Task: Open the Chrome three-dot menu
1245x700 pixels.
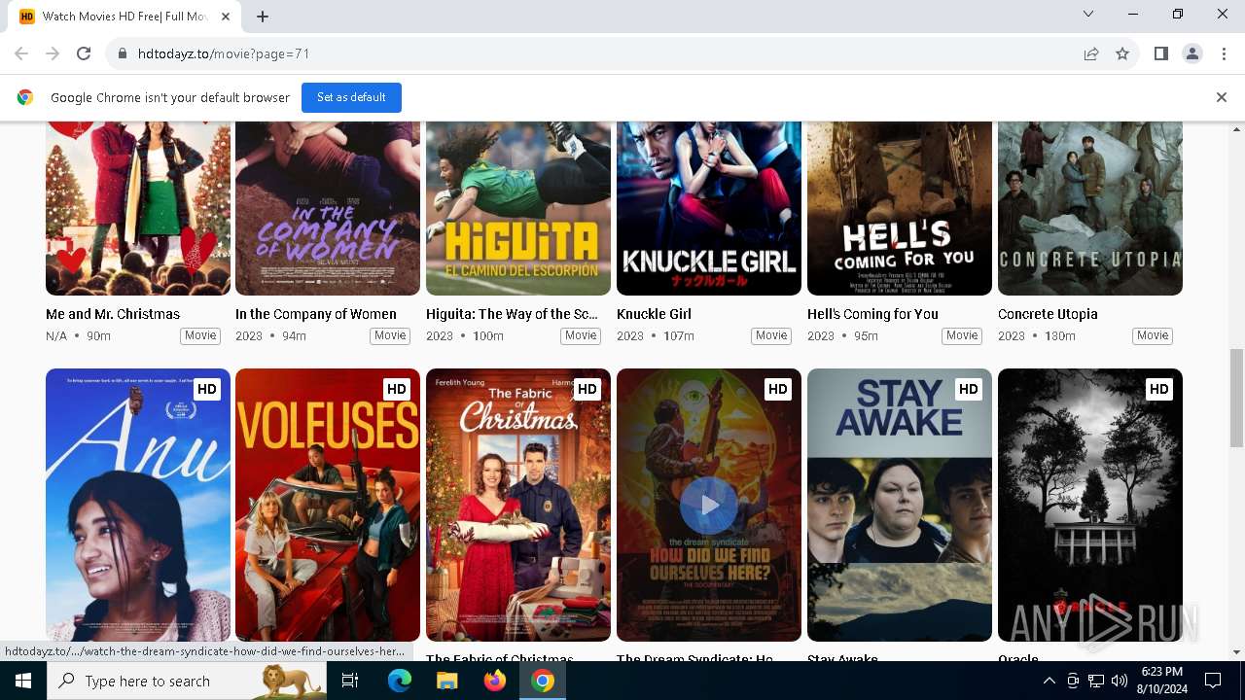Action: (1224, 53)
